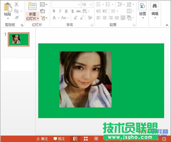Open the Paste dropdown arrow
Viewport: 171px width, 142px height.
coord(8,19)
